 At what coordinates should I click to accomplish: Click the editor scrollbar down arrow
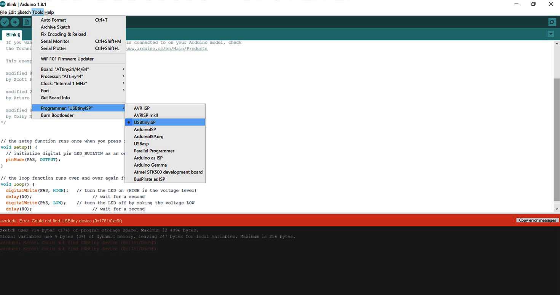coord(557,209)
